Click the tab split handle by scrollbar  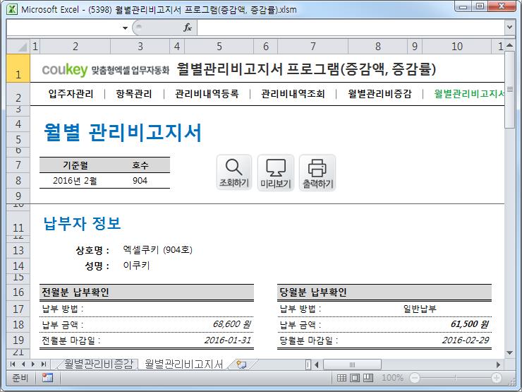tap(308, 364)
